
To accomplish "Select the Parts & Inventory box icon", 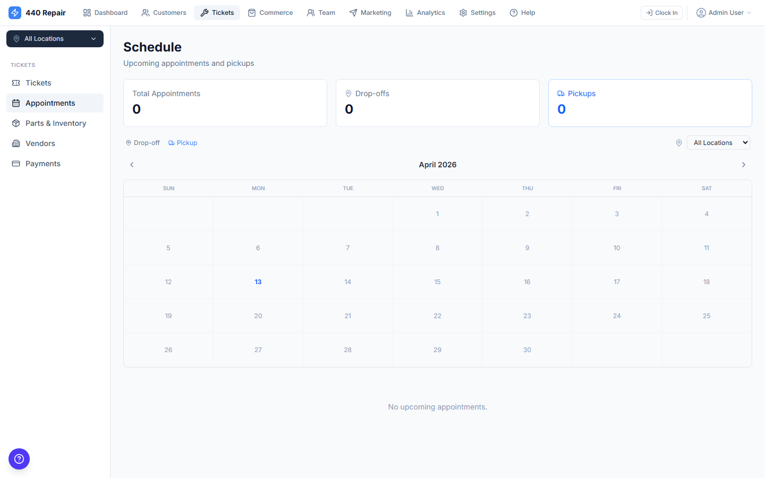I will [x=16, y=123].
